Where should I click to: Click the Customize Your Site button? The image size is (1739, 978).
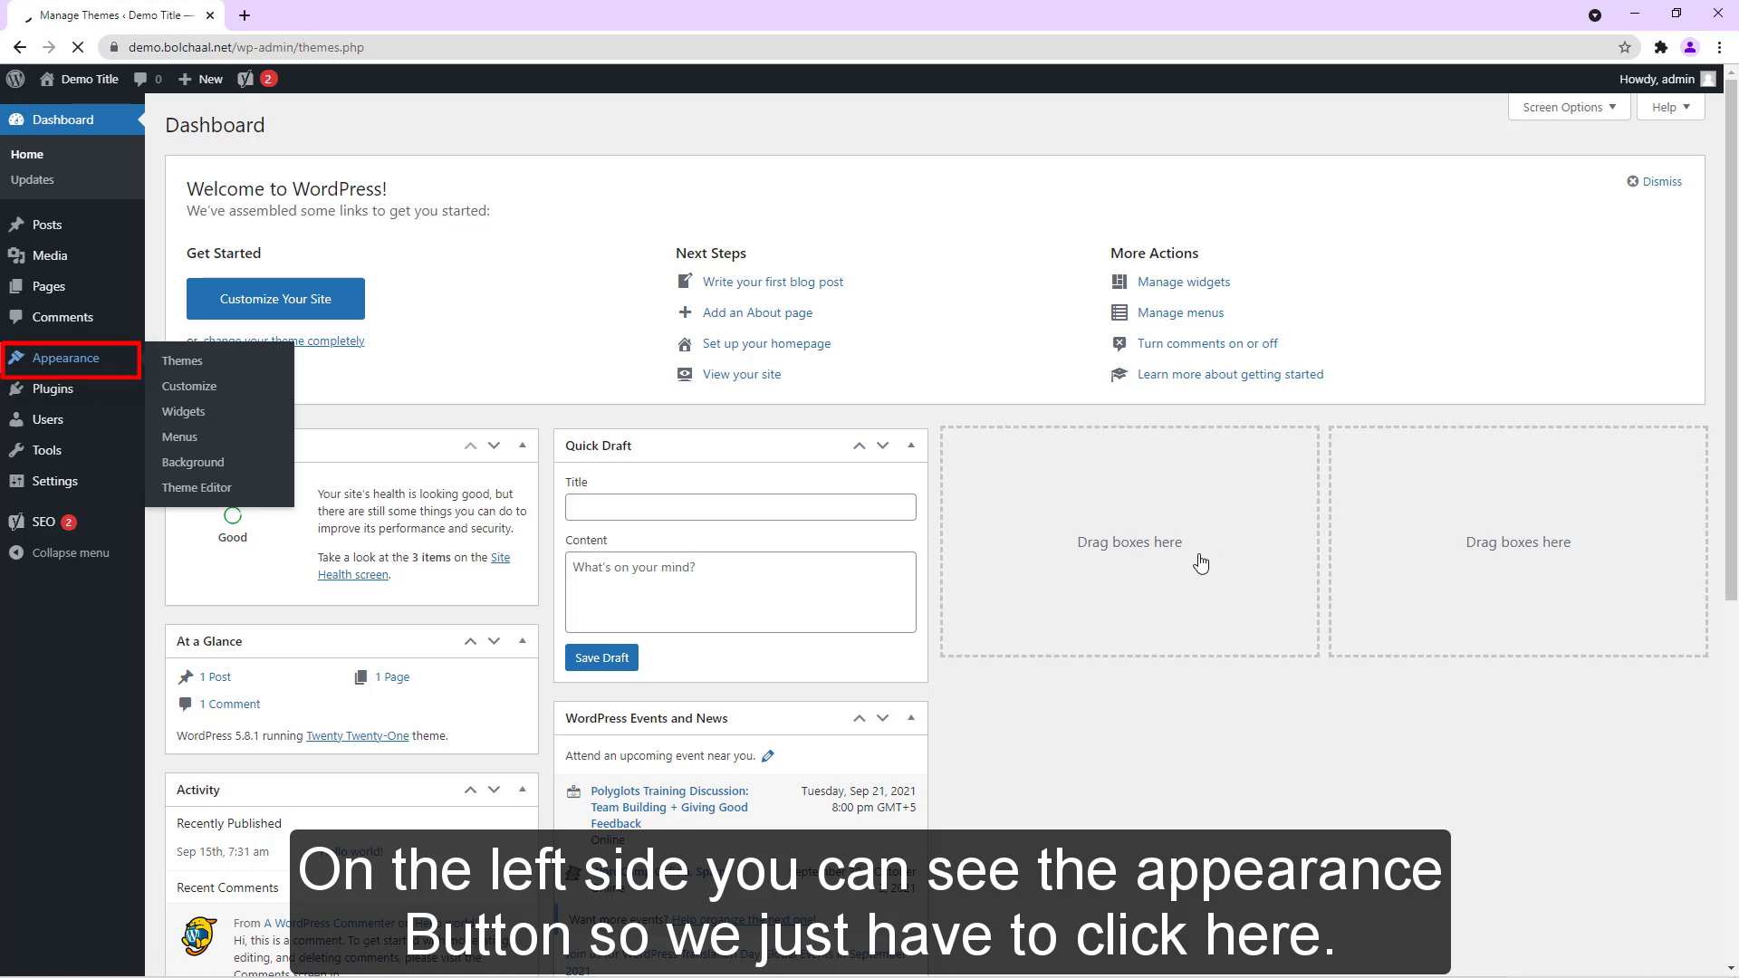click(x=275, y=299)
